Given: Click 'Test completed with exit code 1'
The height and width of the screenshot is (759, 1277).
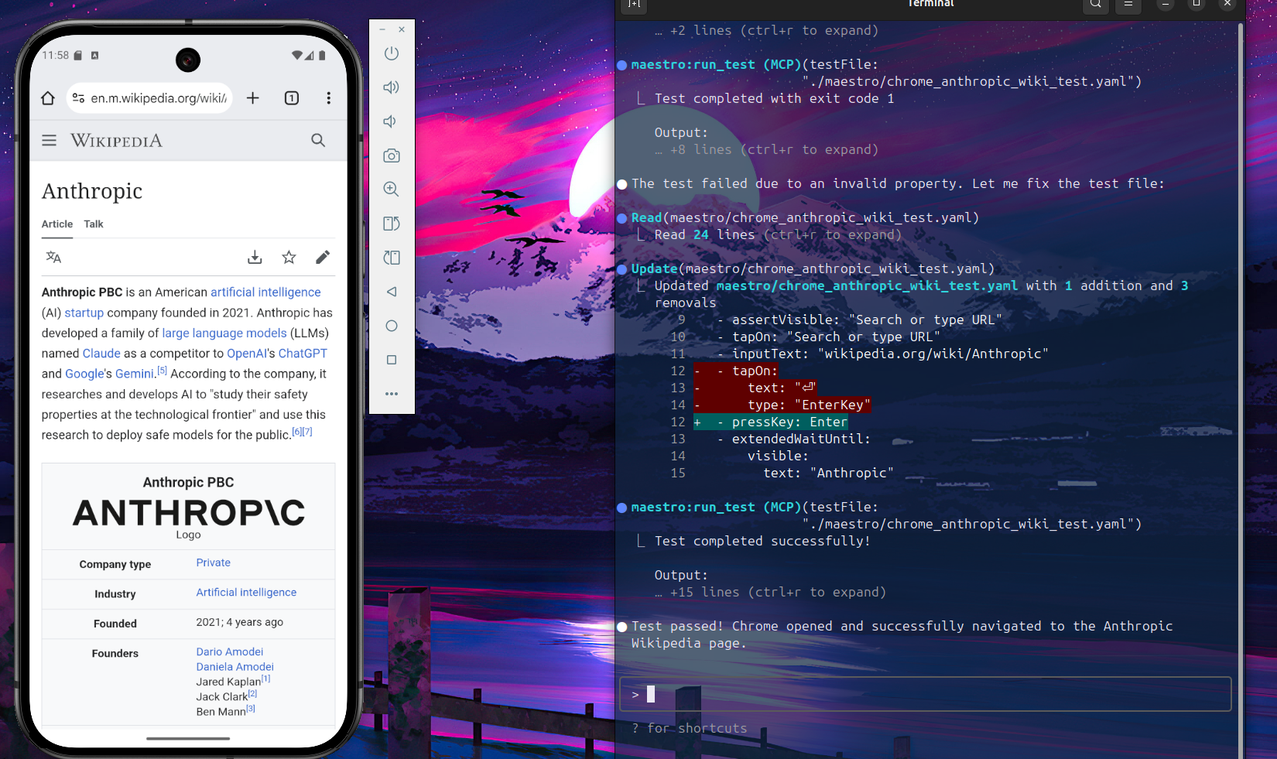Looking at the screenshot, I should (x=774, y=98).
